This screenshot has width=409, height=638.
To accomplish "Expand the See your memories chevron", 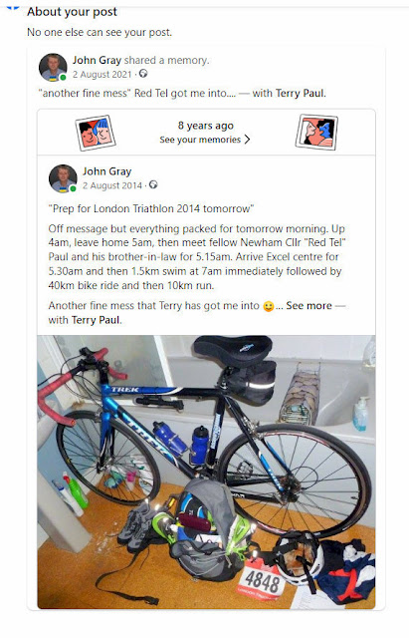I will click(247, 140).
